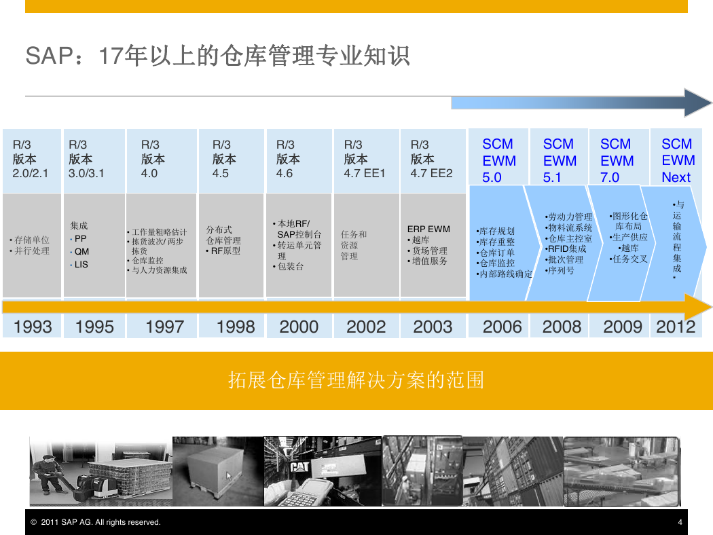Select the CAT handheld scanner photo
The width and height of the screenshot is (713, 535).
(x=323, y=471)
